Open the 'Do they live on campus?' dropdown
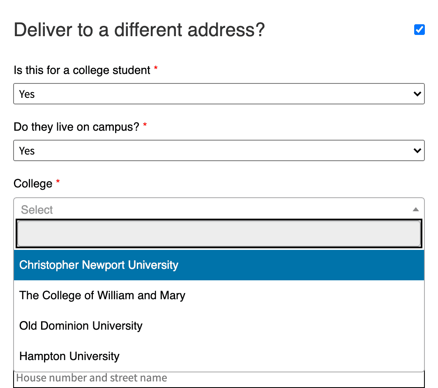The image size is (438, 388). pos(219,150)
